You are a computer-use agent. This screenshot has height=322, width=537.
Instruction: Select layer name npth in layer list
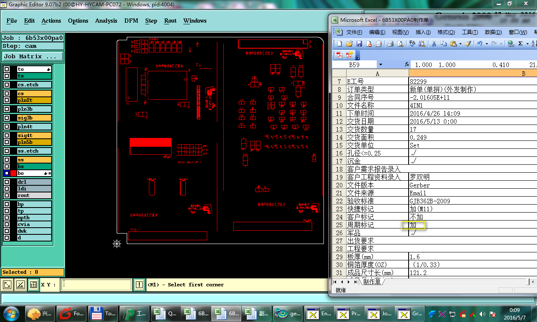[34, 218]
